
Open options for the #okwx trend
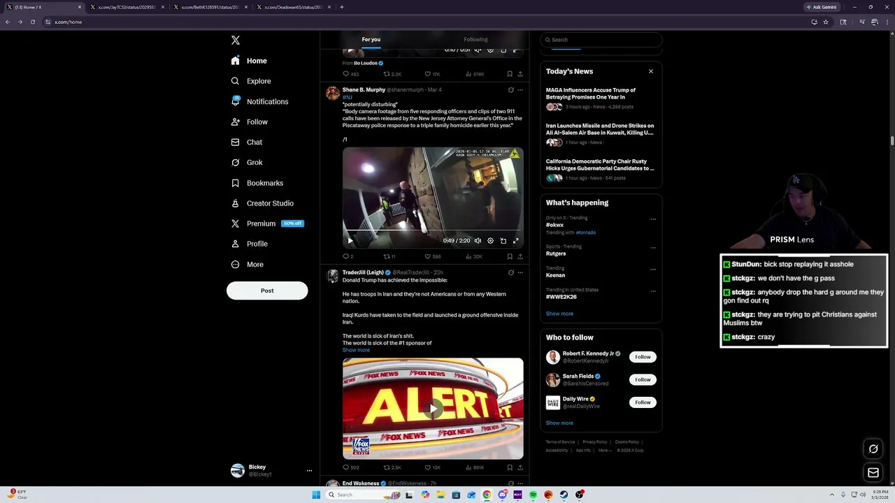[x=653, y=219]
